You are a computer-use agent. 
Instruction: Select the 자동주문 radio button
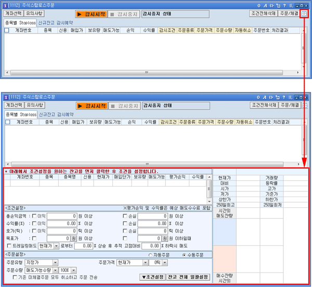[x=151, y=255]
